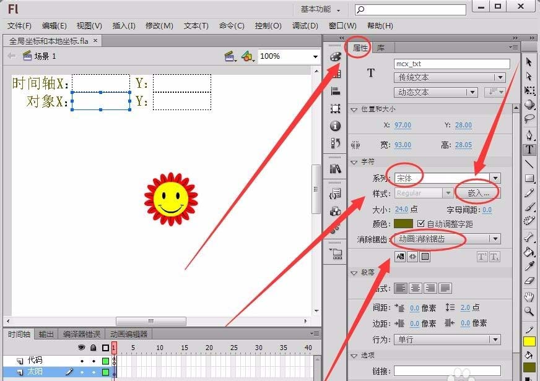540x381 pixels.
Task: Switch to the 编译器错误 tab
Action: [x=81, y=334]
